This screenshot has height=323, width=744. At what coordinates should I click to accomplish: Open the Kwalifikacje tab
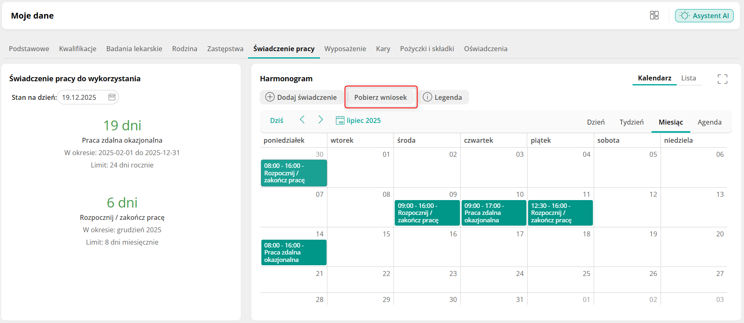(x=78, y=49)
